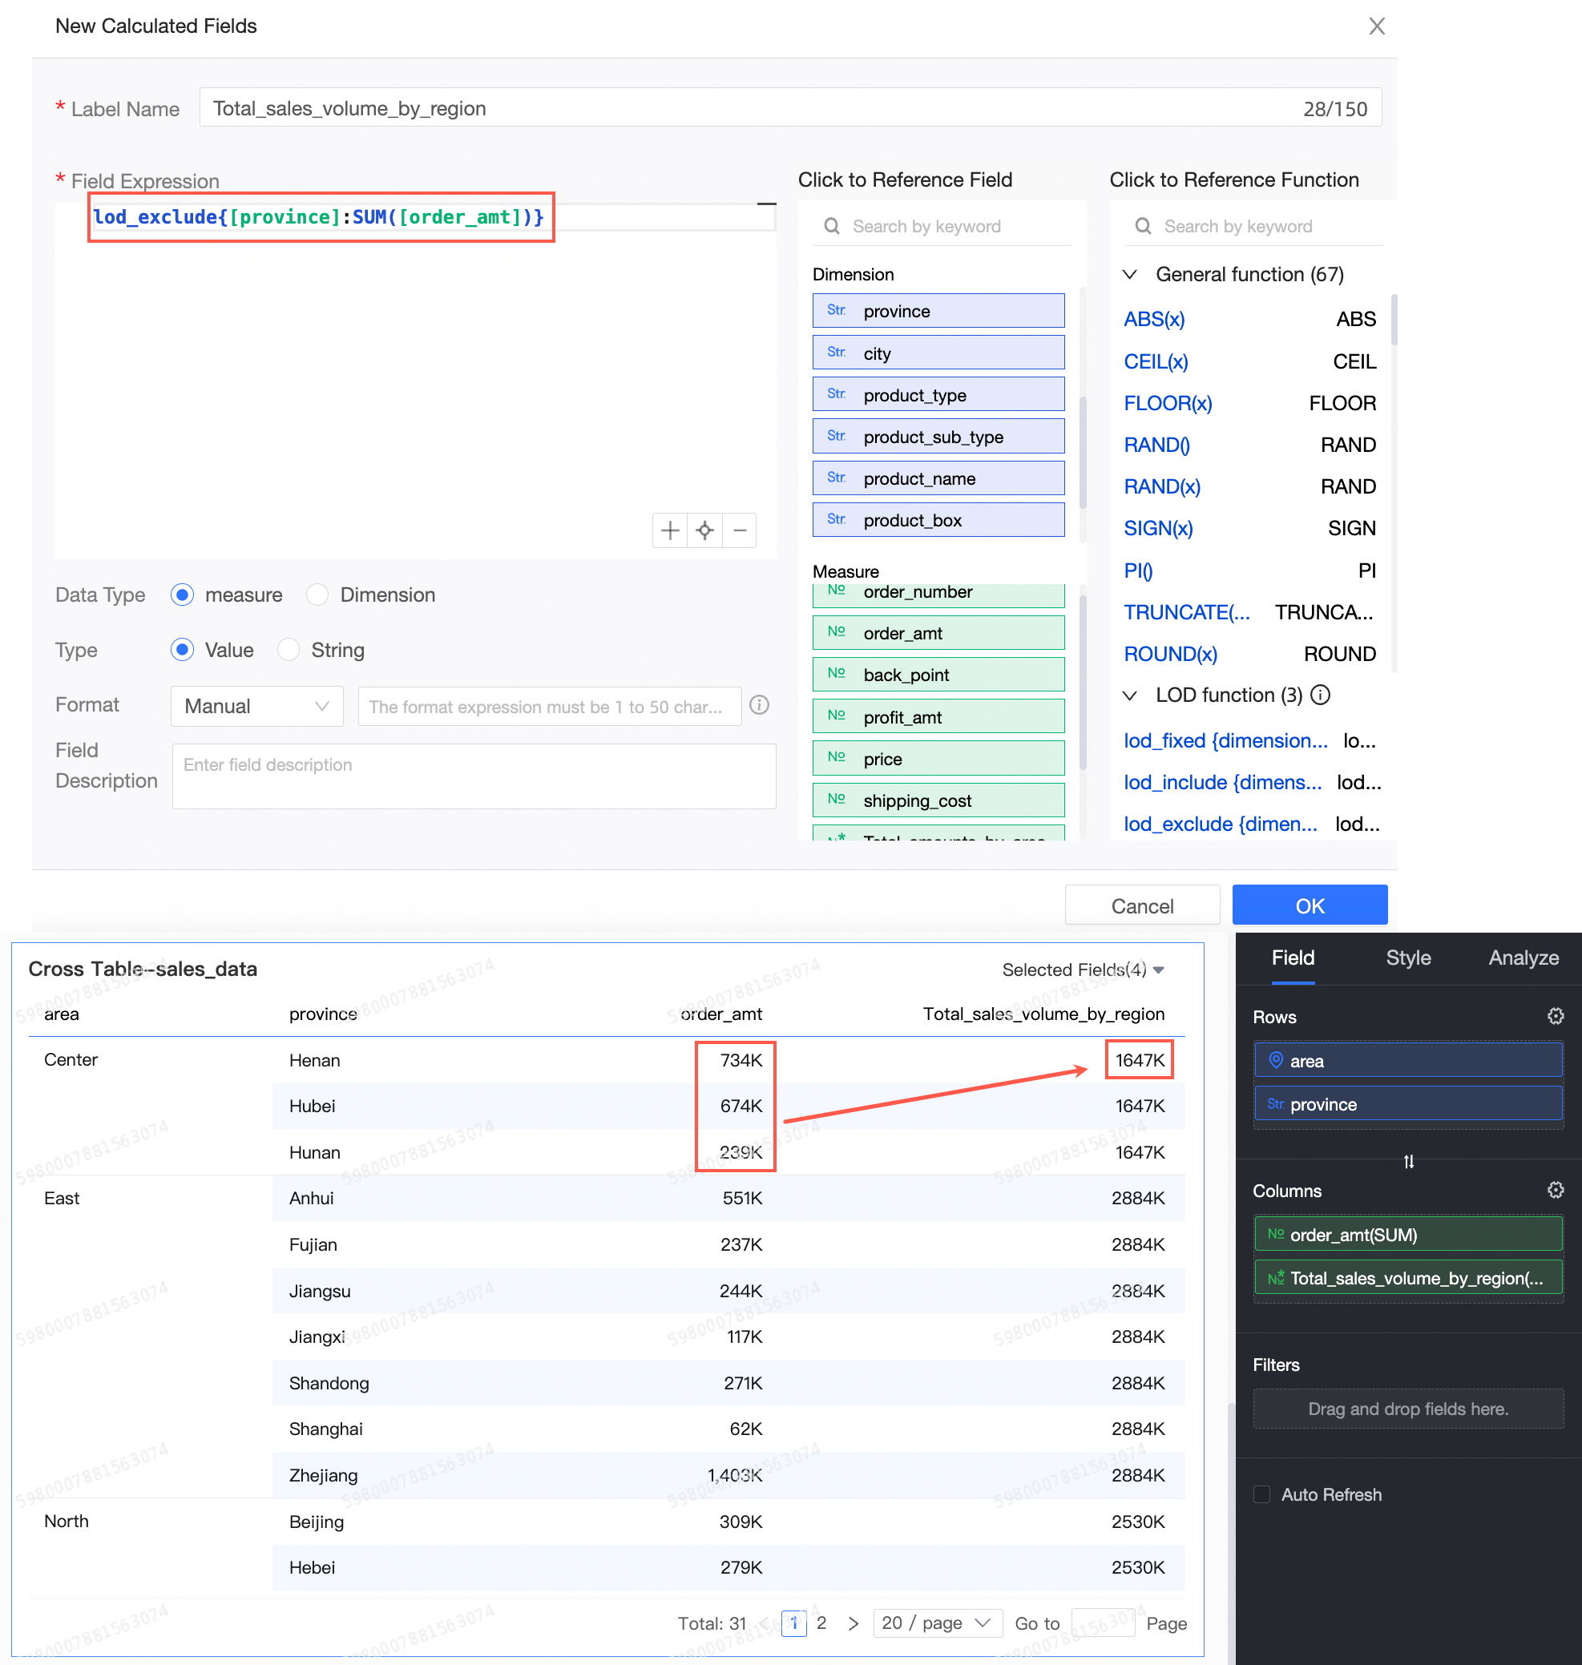Click the function list scrollbar thumb
The width and height of the screenshot is (1582, 1665).
point(1394,320)
